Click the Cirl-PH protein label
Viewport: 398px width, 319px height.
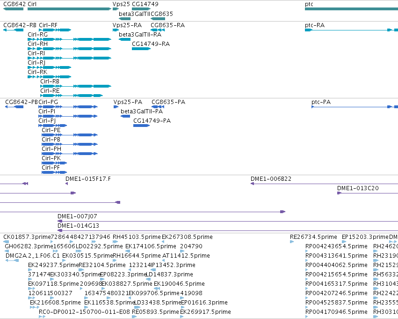pyautogui.click(x=51, y=149)
